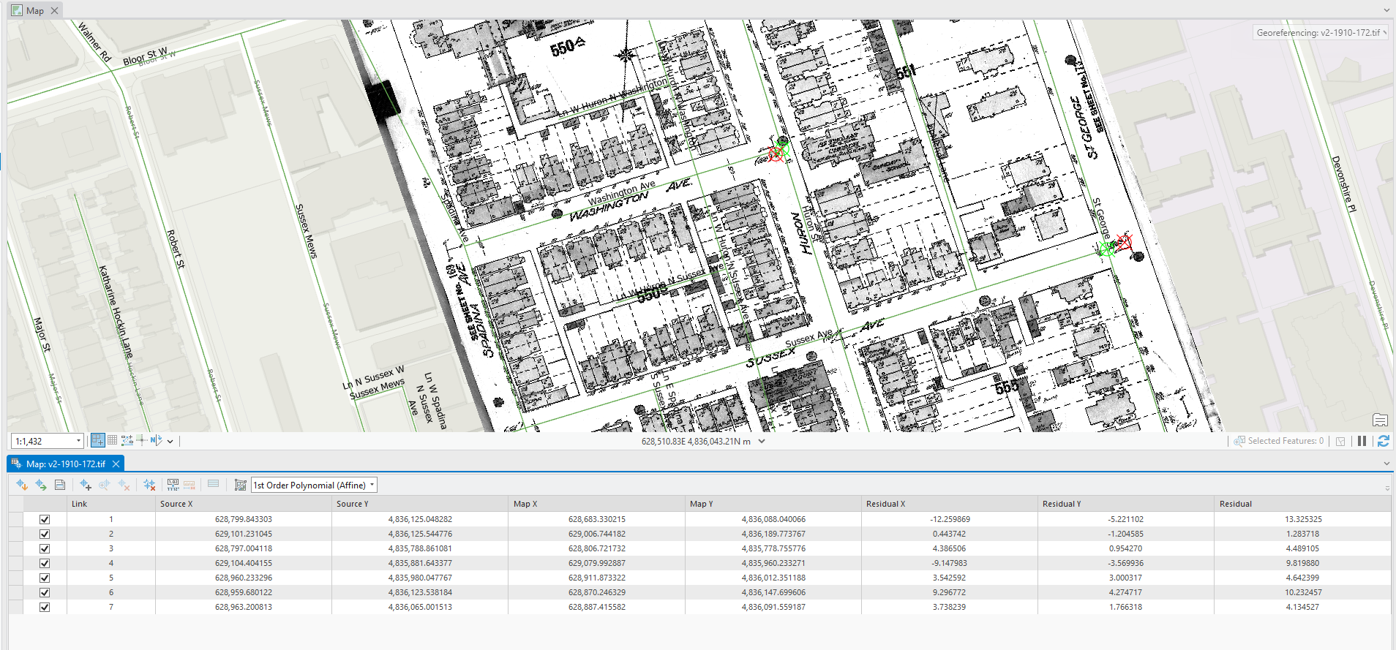This screenshot has height=650, width=1396.
Task: Uncheck control point link 1
Action: coord(45,519)
